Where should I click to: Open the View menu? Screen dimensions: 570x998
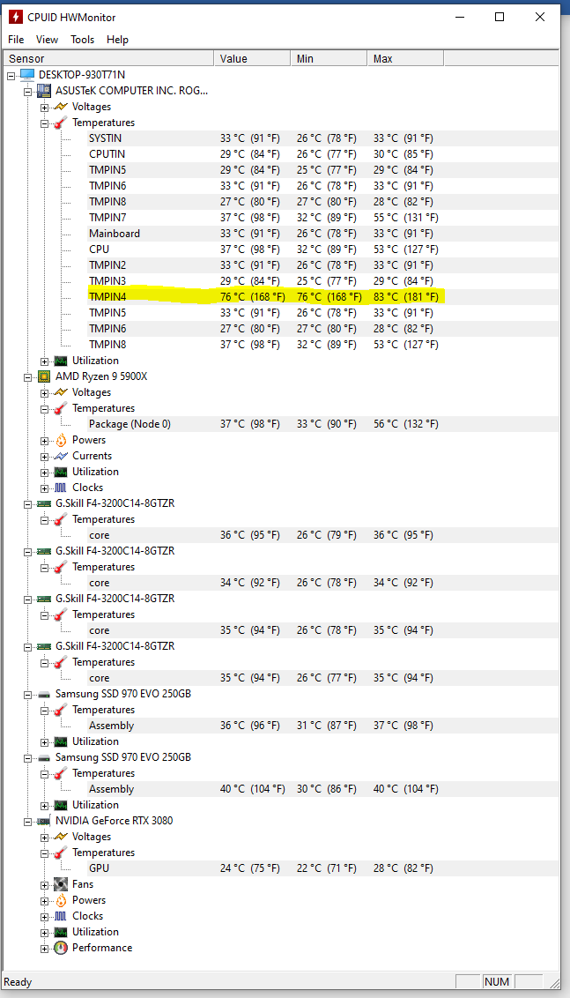point(47,40)
